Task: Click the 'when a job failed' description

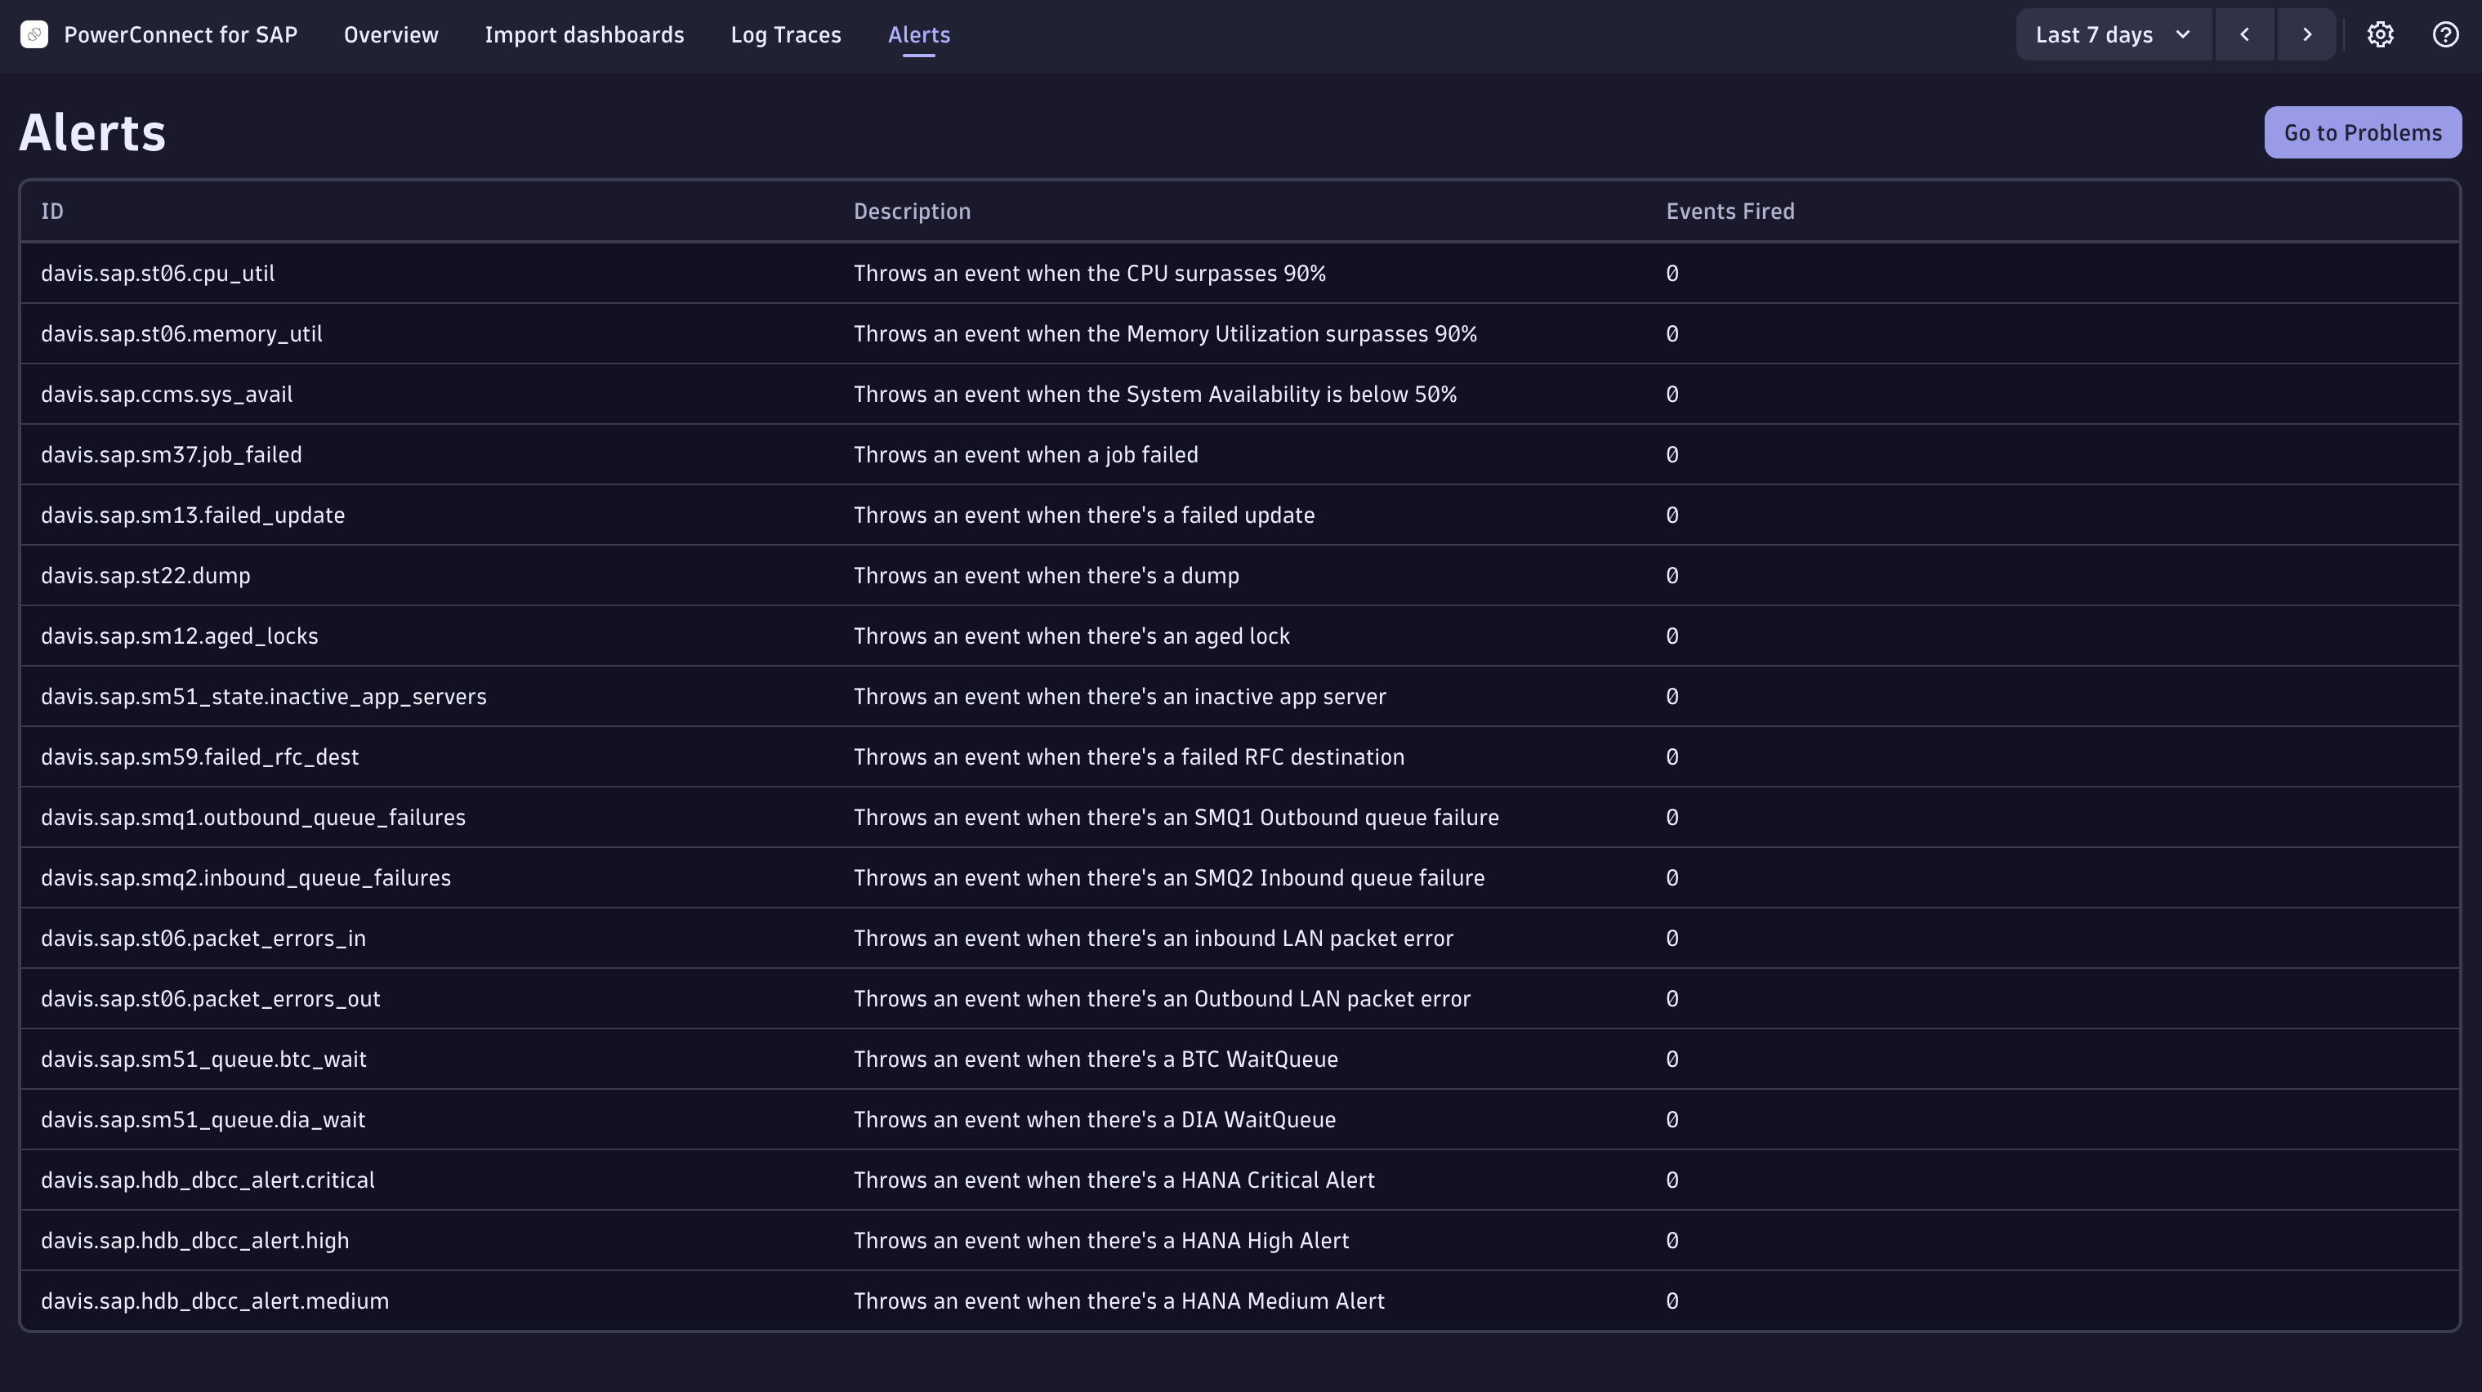Action: 1026,455
